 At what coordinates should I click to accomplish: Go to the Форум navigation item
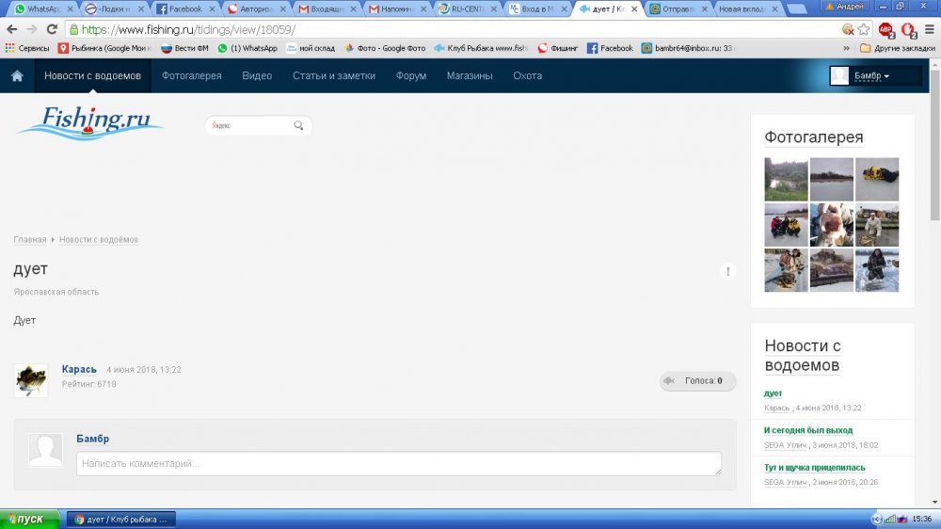[411, 76]
